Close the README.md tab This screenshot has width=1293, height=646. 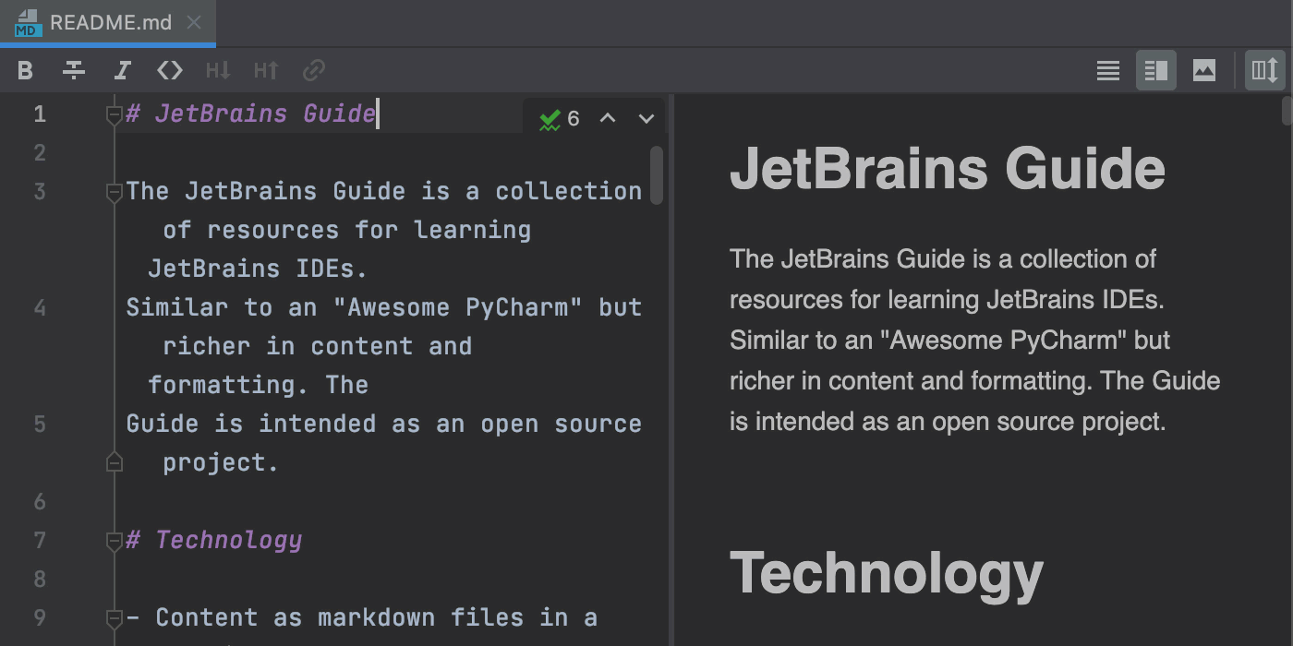[x=194, y=23]
